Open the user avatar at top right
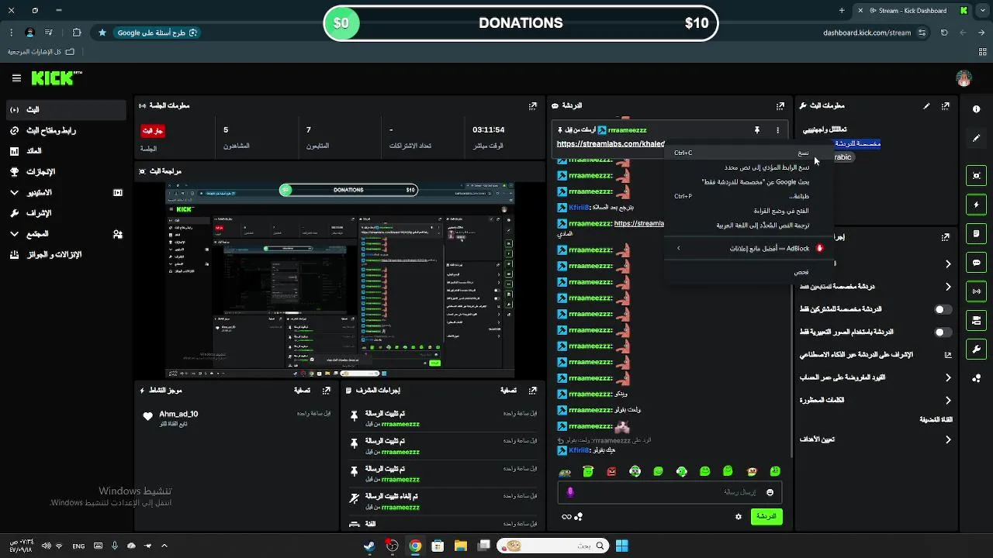Image resolution: width=993 pixels, height=558 pixels. (964, 78)
